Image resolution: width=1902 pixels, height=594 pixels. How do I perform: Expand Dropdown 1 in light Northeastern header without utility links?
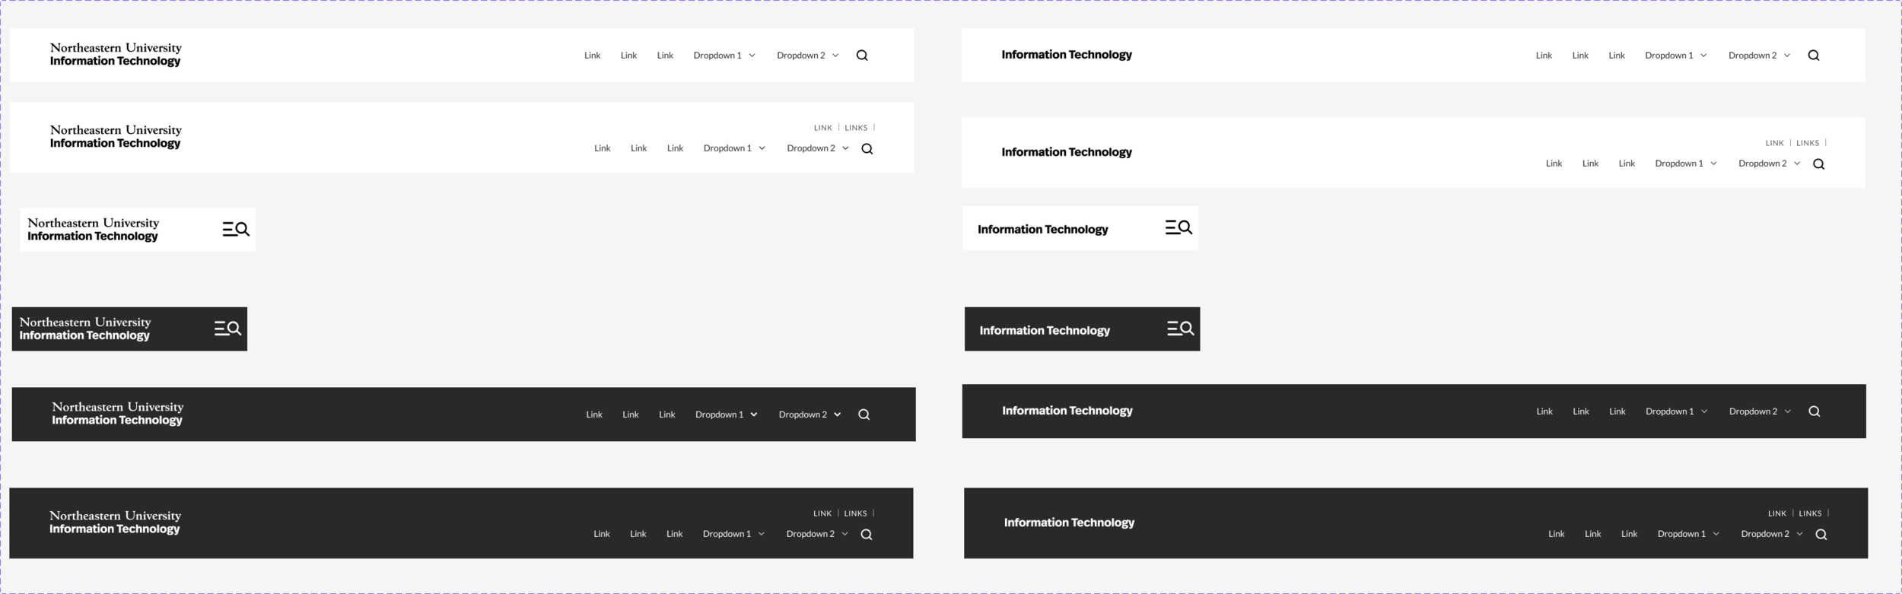point(724,56)
